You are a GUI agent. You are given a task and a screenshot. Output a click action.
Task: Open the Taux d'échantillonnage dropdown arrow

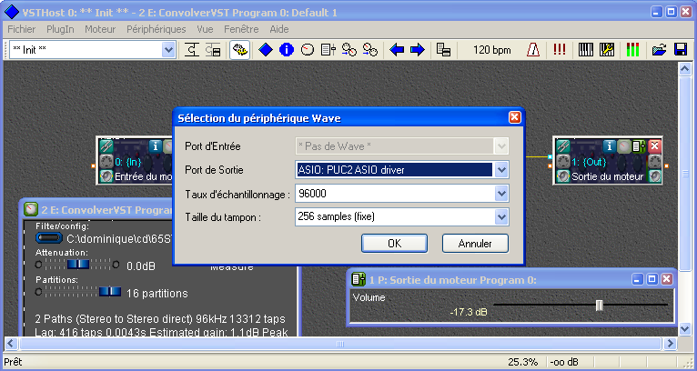pyautogui.click(x=501, y=194)
